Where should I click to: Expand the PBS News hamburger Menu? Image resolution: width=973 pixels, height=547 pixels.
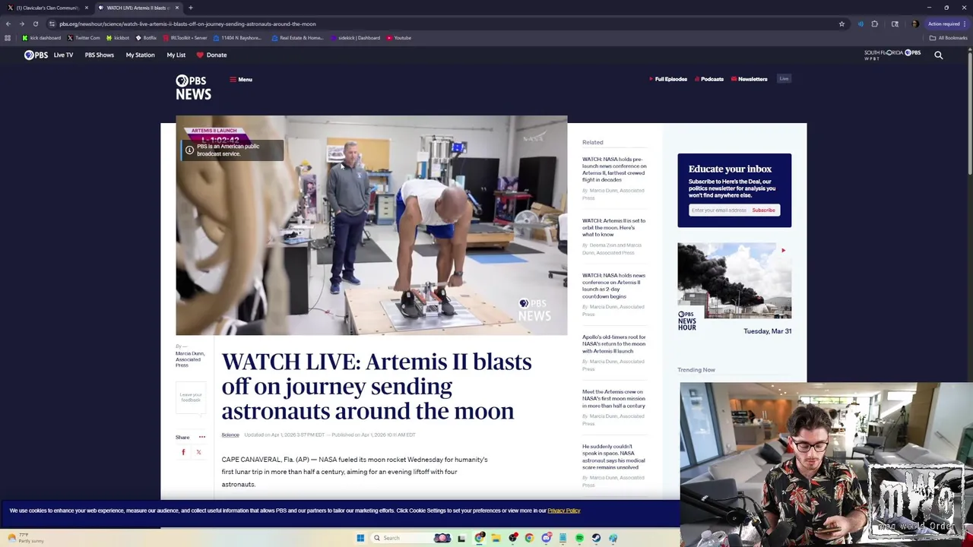coord(241,79)
